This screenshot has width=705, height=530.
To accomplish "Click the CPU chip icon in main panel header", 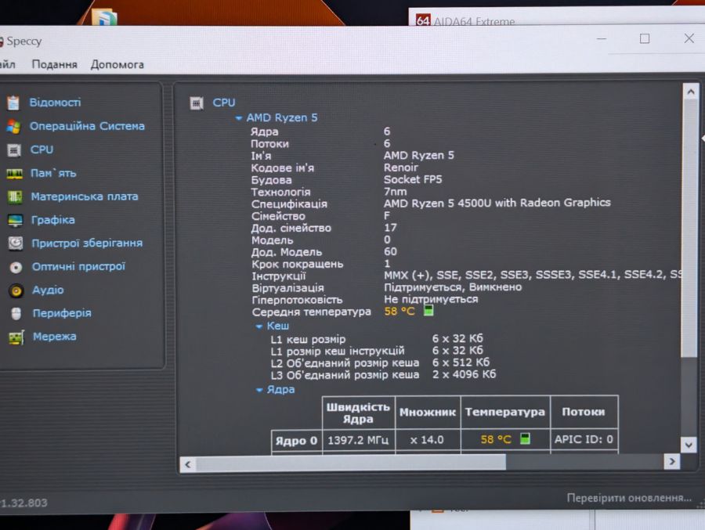I will [x=197, y=103].
